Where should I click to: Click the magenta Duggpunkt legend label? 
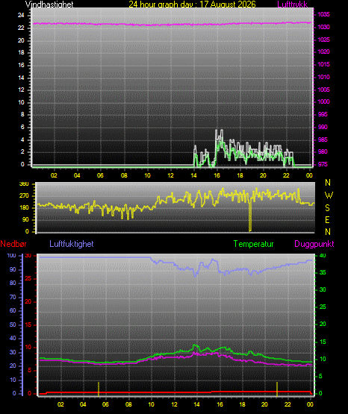314,244
